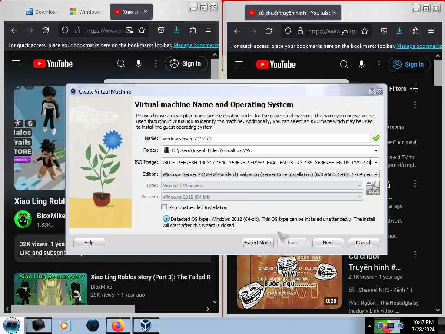The height and width of the screenshot is (334, 445).
Task: Reload page in left Firefox window
Action: 45,30
